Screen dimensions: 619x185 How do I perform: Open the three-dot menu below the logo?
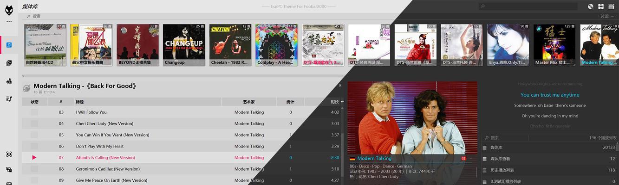(x=9, y=21)
